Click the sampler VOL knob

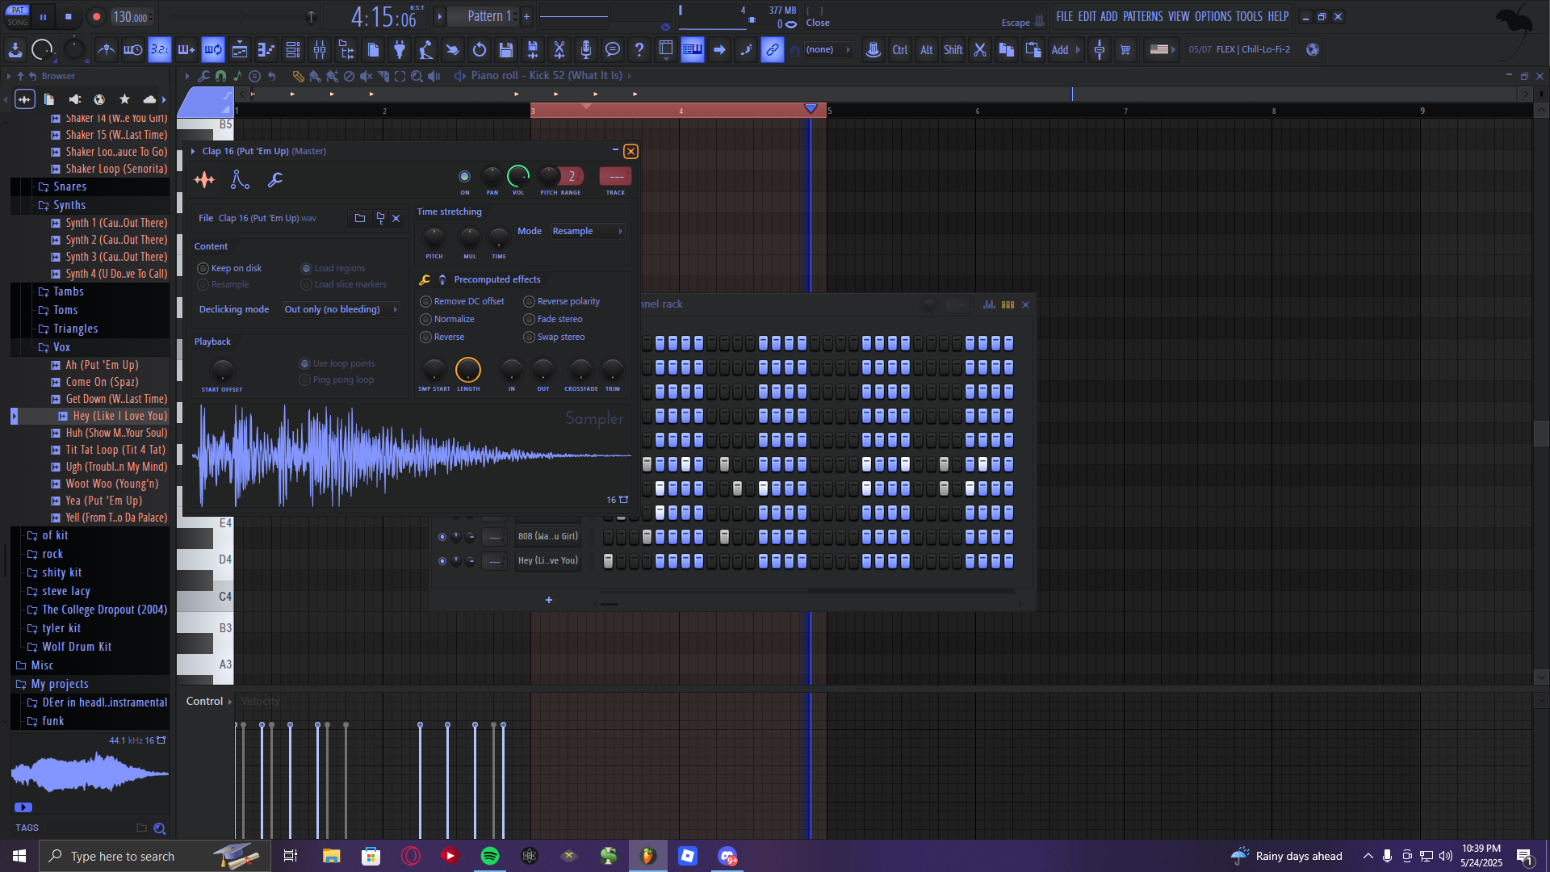click(517, 176)
